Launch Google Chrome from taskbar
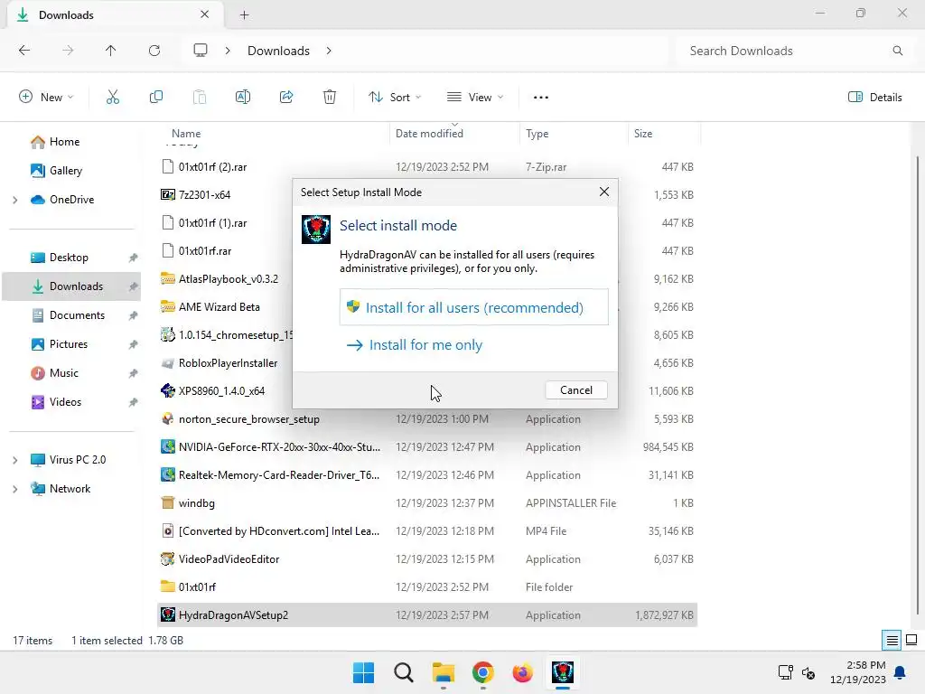 point(482,672)
